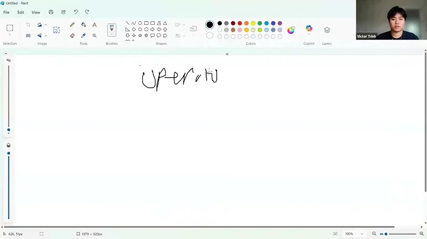Click the horizontal canvas scrollbar
Image resolution: width=427 pixels, height=239 pixels.
(x=199, y=227)
